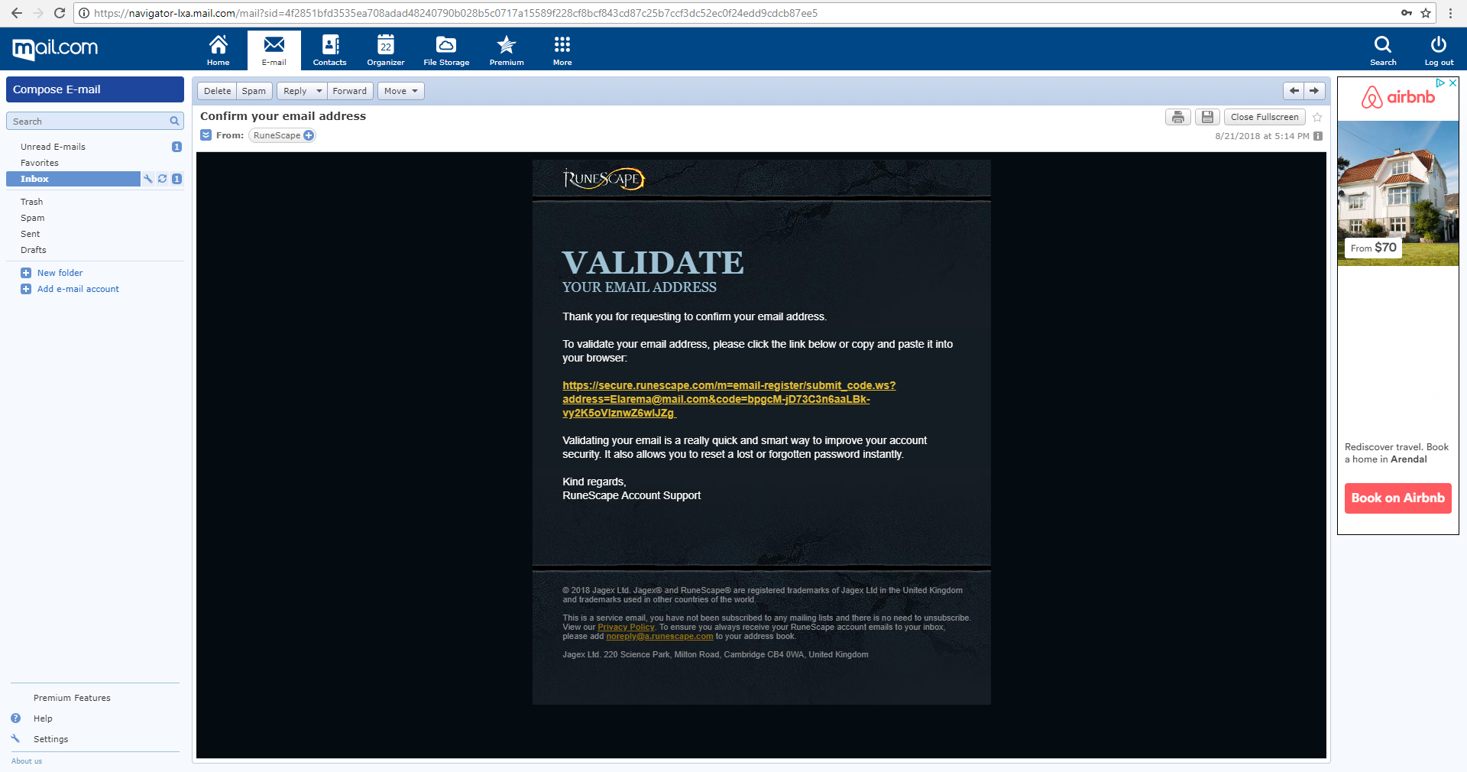1467x772 pixels.
Task: Mark message as Spam
Action: pyautogui.click(x=254, y=91)
